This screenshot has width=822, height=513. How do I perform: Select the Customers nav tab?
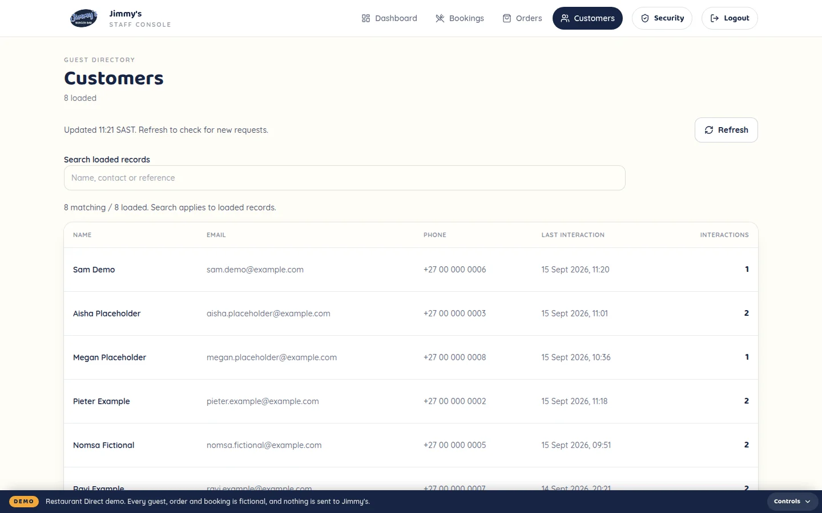coord(587,18)
